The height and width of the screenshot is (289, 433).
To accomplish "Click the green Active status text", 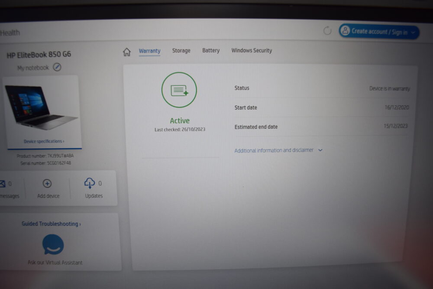I will 180,121.
